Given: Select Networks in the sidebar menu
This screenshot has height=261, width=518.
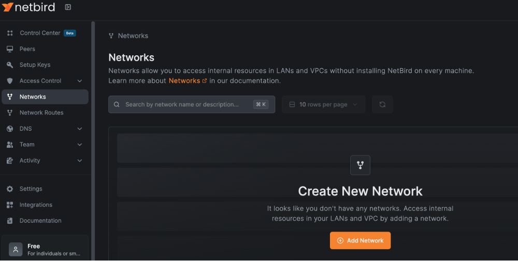Looking at the screenshot, I should pos(33,97).
